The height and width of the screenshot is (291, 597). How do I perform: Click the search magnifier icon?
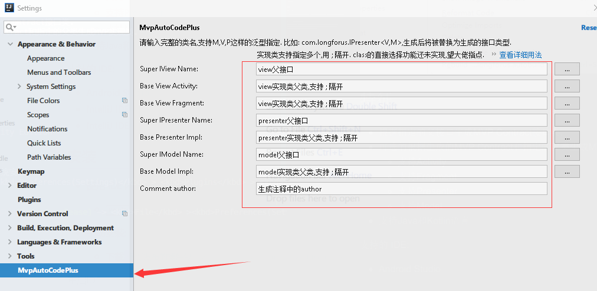tap(10, 27)
